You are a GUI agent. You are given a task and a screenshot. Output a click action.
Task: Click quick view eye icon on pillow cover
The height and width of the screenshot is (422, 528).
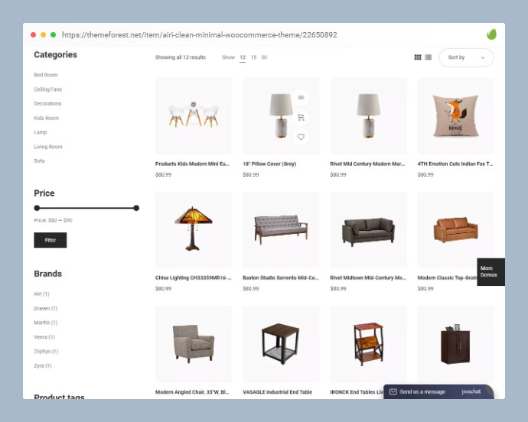pyautogui.click(x=301, y=98)
